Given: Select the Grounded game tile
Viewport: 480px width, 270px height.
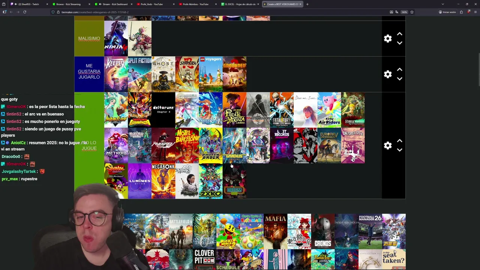Looking at the screenshot, I should (234, 74).
